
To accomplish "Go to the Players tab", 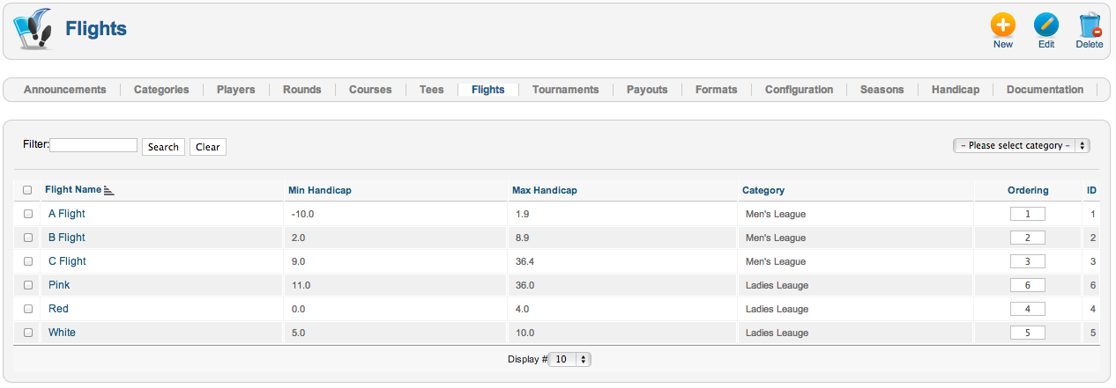I will tap(235, 90).
